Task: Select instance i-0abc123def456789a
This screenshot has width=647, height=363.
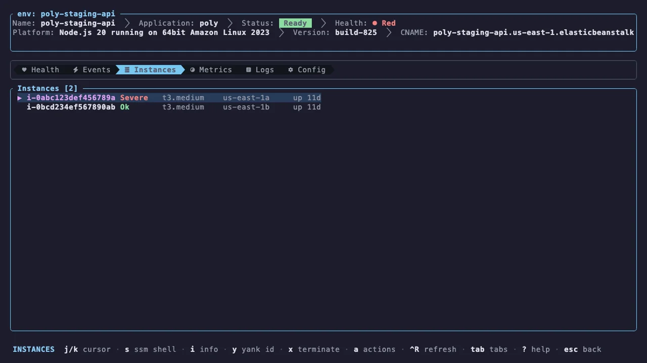Action: click(169, 98)
